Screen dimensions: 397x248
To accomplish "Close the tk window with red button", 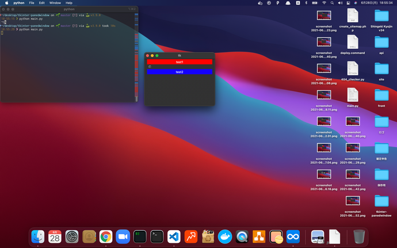I will 148,55.
